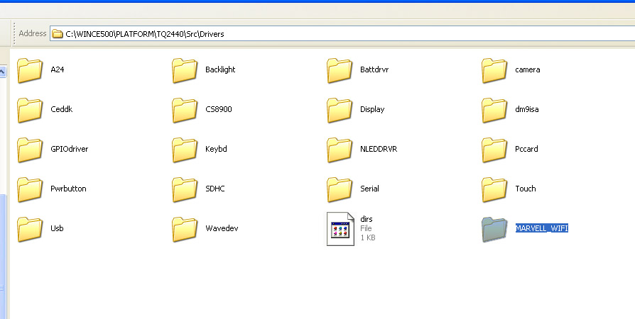
Task: Click the Pccard folder name
Action: point(526,149)
